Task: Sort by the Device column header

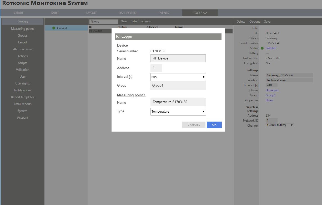Action: pos(154,27)
